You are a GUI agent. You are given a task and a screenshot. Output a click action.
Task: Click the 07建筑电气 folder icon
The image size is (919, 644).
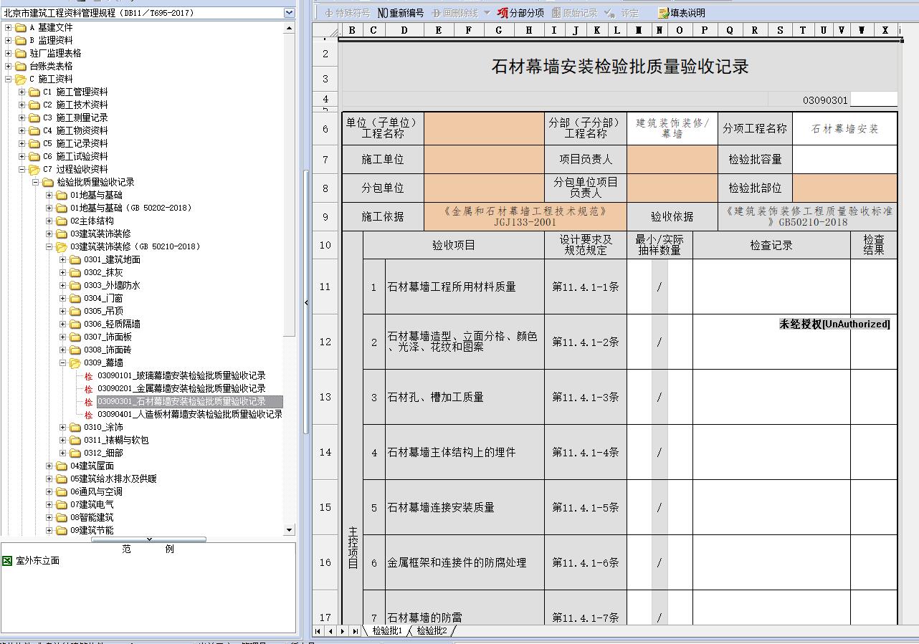click(x=62, y=504)
